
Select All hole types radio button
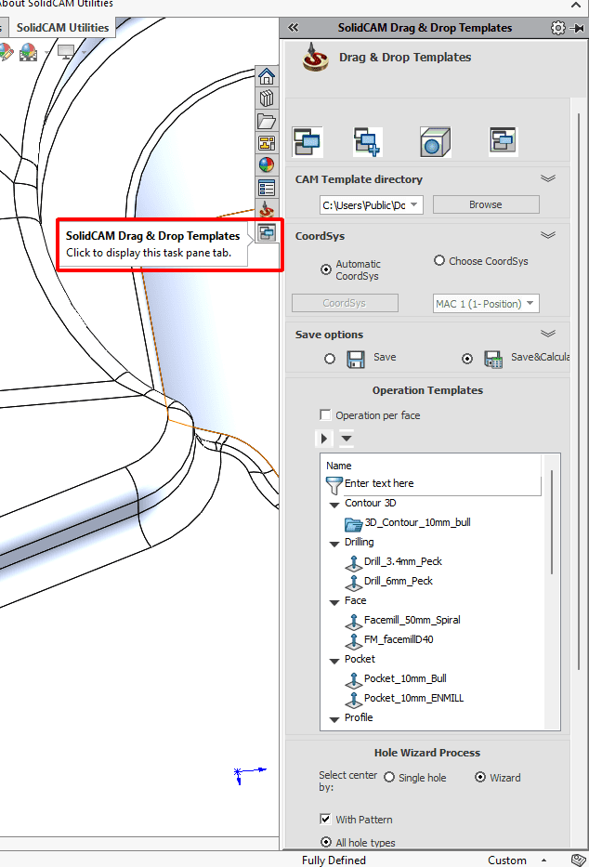[x=326, y=842]
